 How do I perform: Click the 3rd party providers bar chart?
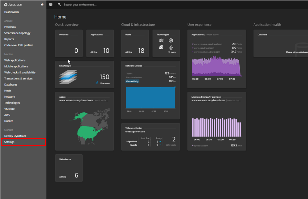click(x=216, y=127)
